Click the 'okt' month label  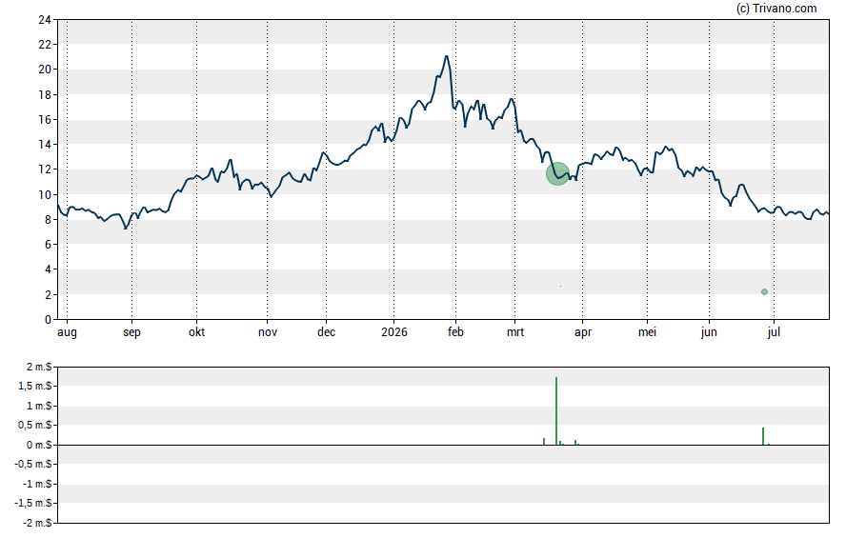coord(196,332)
